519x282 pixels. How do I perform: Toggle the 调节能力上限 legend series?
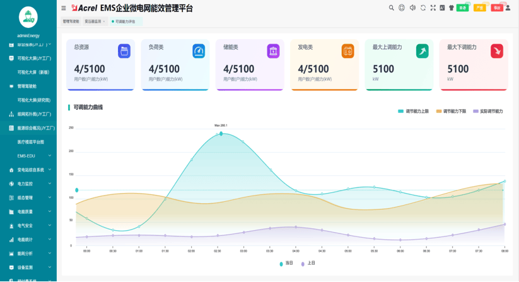point(413,111)
